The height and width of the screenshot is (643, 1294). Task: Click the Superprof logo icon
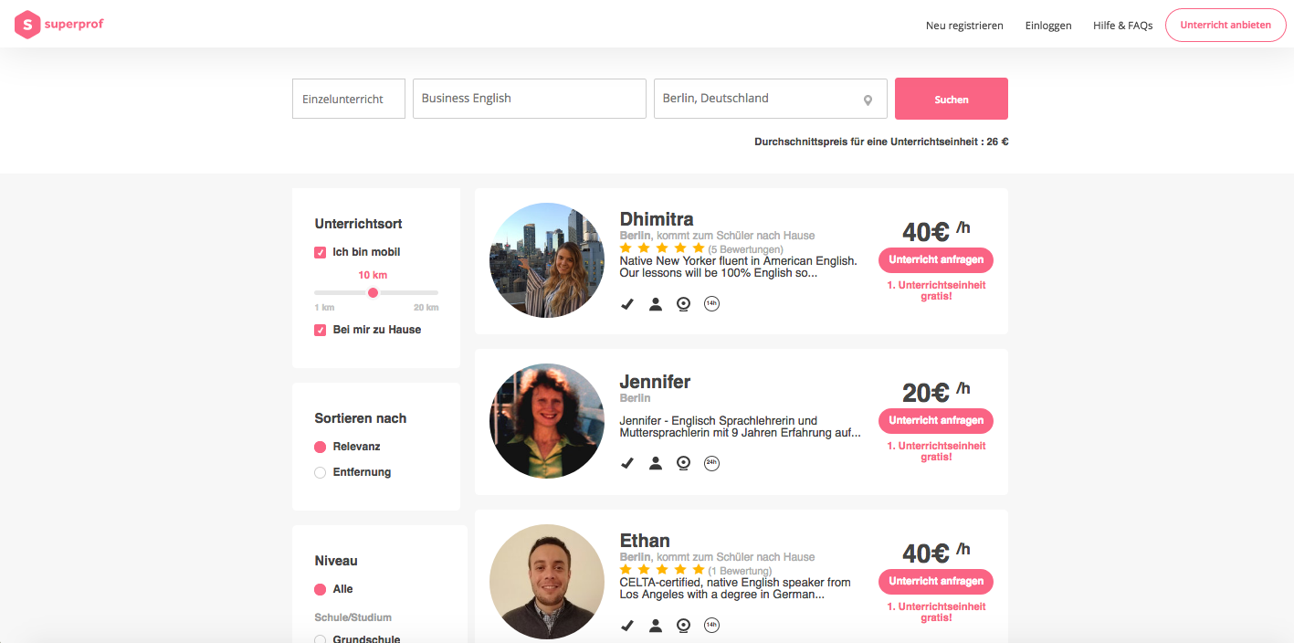(27, 25)
